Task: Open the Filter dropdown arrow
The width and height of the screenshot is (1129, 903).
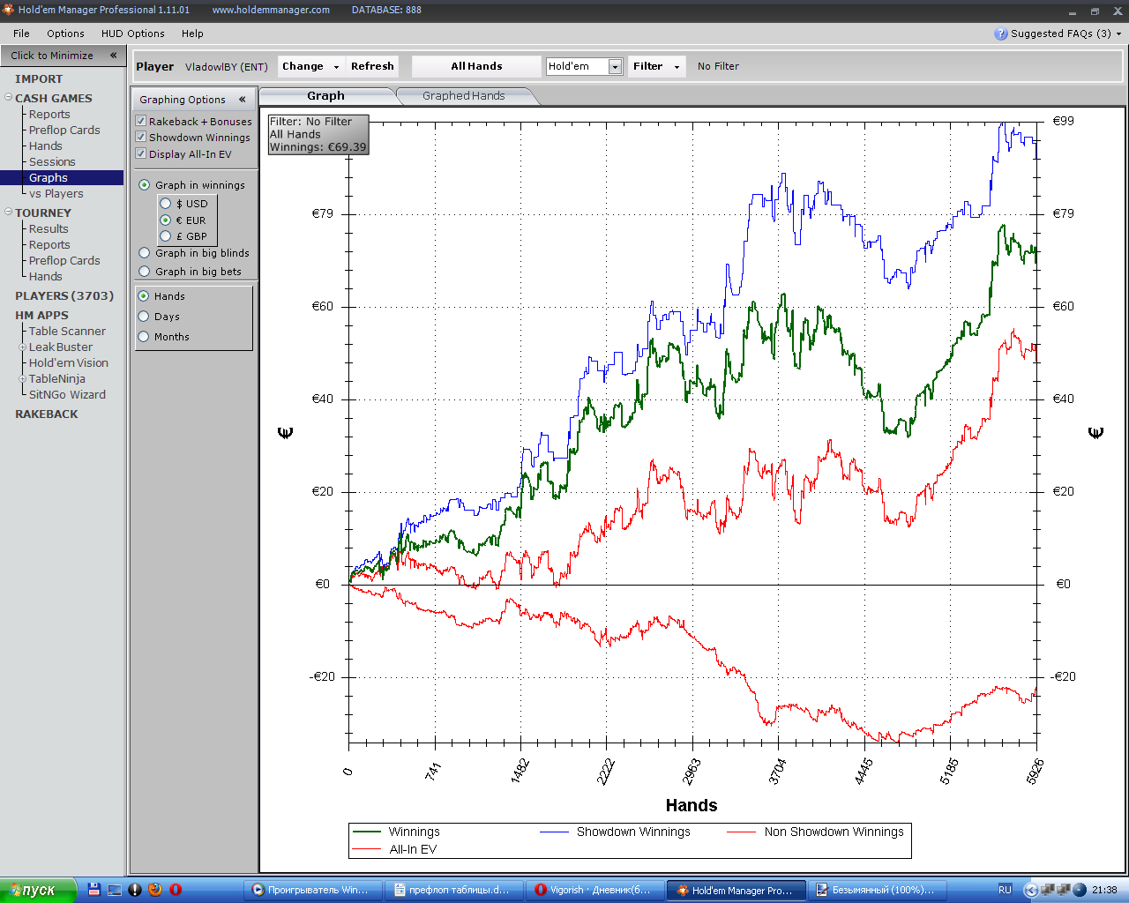Action: (677, 67)
